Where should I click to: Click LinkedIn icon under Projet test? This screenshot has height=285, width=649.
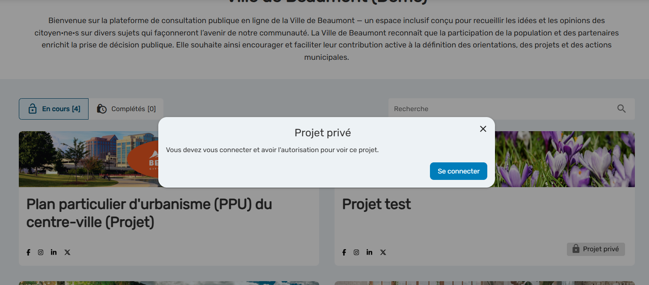(x=369, y=252)
